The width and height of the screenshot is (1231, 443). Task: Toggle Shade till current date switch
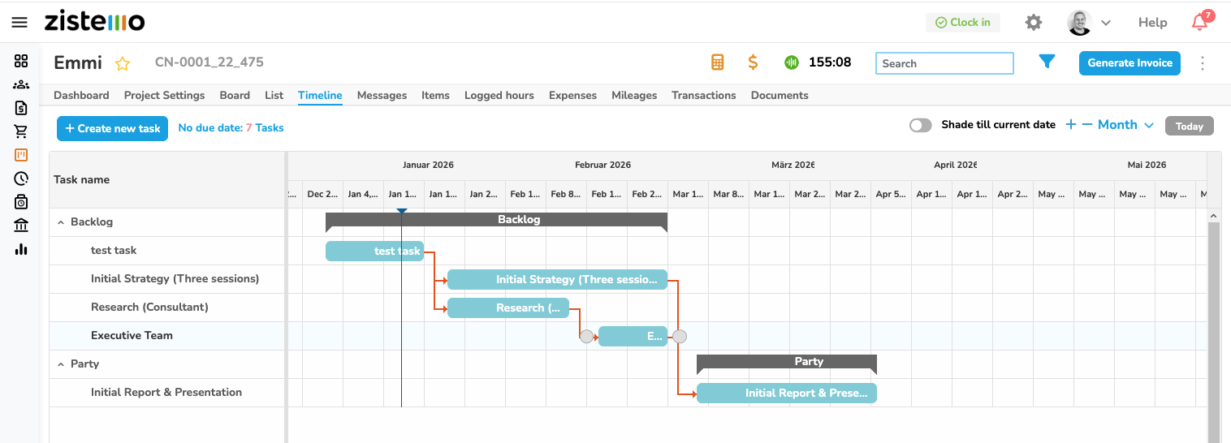(x=920, y=125)
